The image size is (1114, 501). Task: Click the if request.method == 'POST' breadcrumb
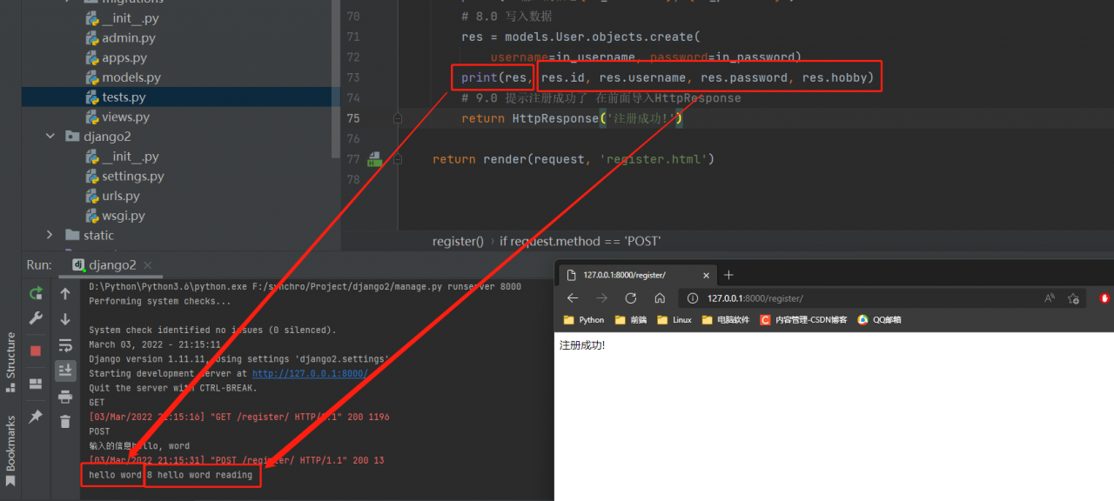click(580, 241)
